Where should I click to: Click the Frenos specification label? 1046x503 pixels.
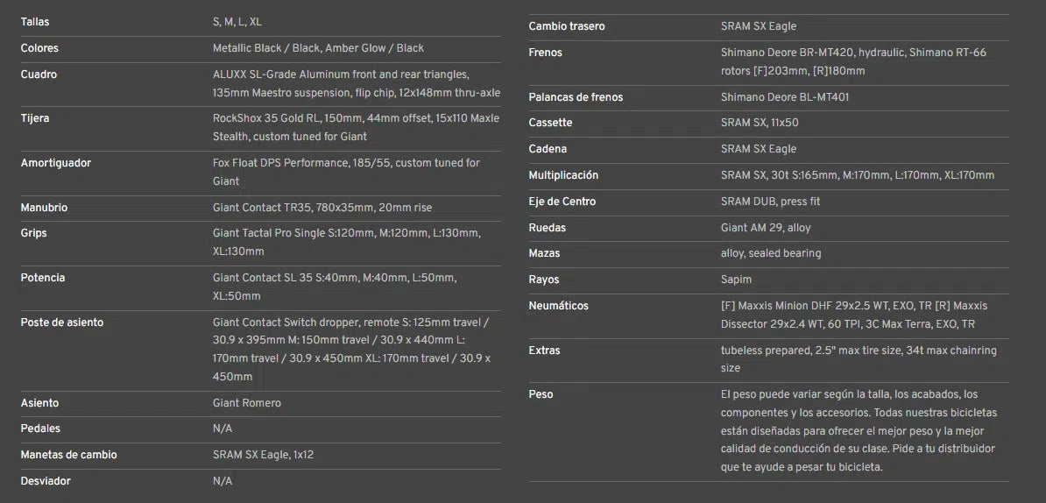(545, 53)
